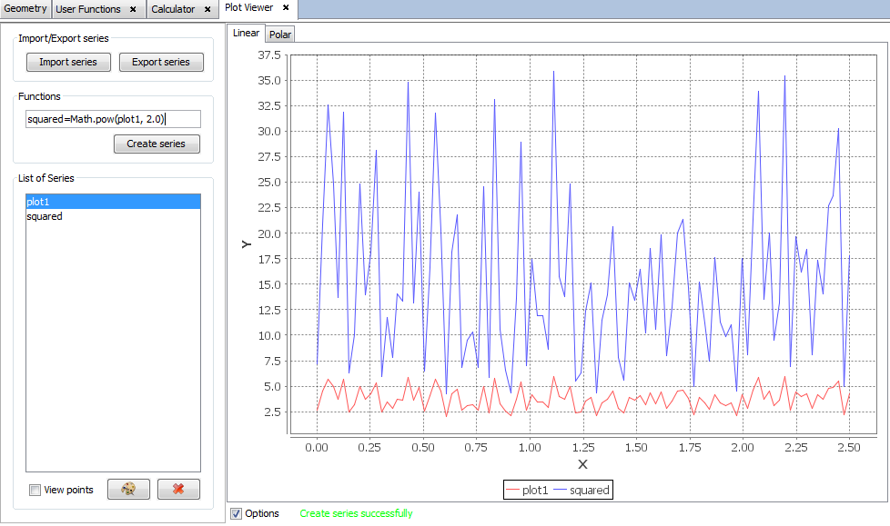Click the Export series button
890x526 pixels.
pos(161,62)
